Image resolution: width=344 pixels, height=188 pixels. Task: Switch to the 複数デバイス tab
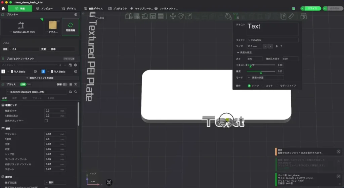(93, 8)
